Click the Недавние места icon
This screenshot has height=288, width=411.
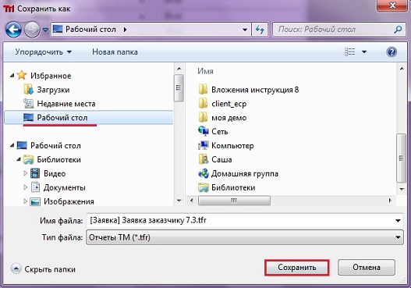click(x=28, y=104)
